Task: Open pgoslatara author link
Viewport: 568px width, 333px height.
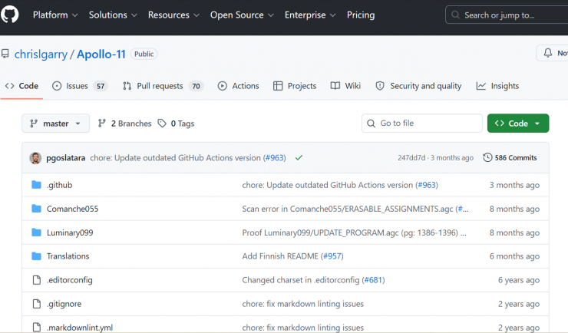Action: [66, 158]
